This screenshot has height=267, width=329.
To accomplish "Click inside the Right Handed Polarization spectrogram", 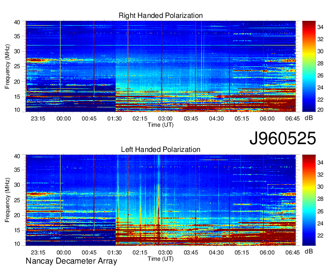I will [x=161, y=66].
